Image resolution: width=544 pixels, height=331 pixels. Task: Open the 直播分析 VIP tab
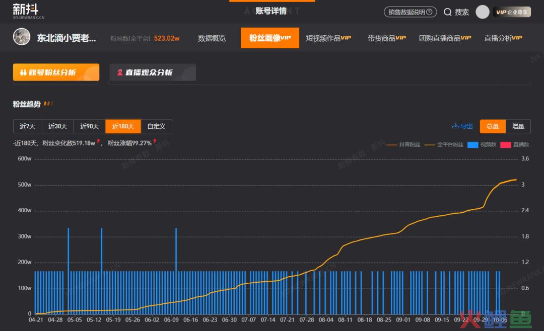[503, 38]
